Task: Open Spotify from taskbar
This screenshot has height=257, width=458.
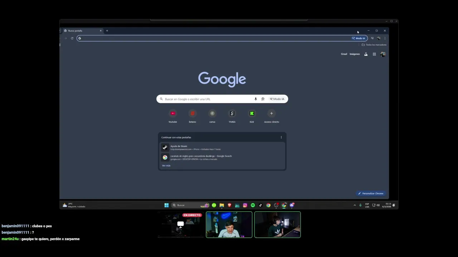Action: coord(253,205)
